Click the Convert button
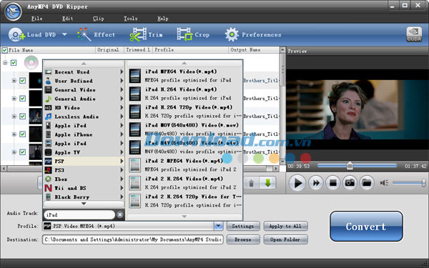429x268 pixels. pyautogui.click(x=366, y=227)
